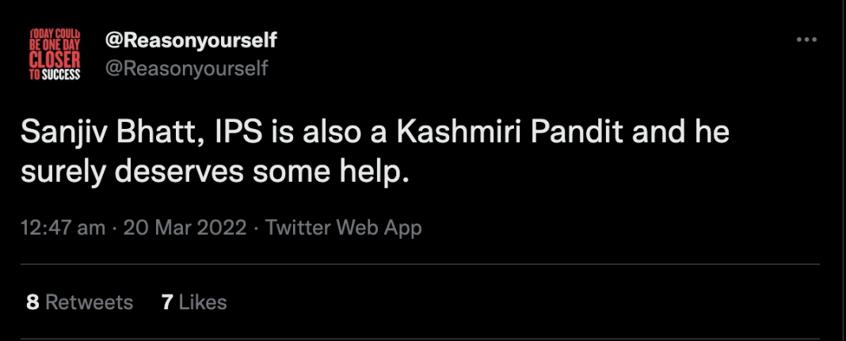View the 7 Likes list
Screen dimensions: 846x341
click(x=194, y=301)
